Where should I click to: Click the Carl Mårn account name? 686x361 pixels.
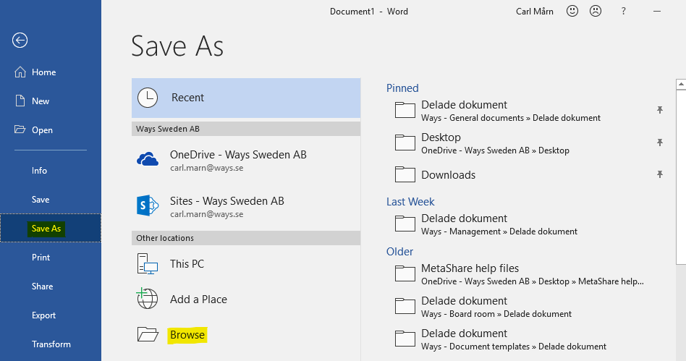click(535, 12)
